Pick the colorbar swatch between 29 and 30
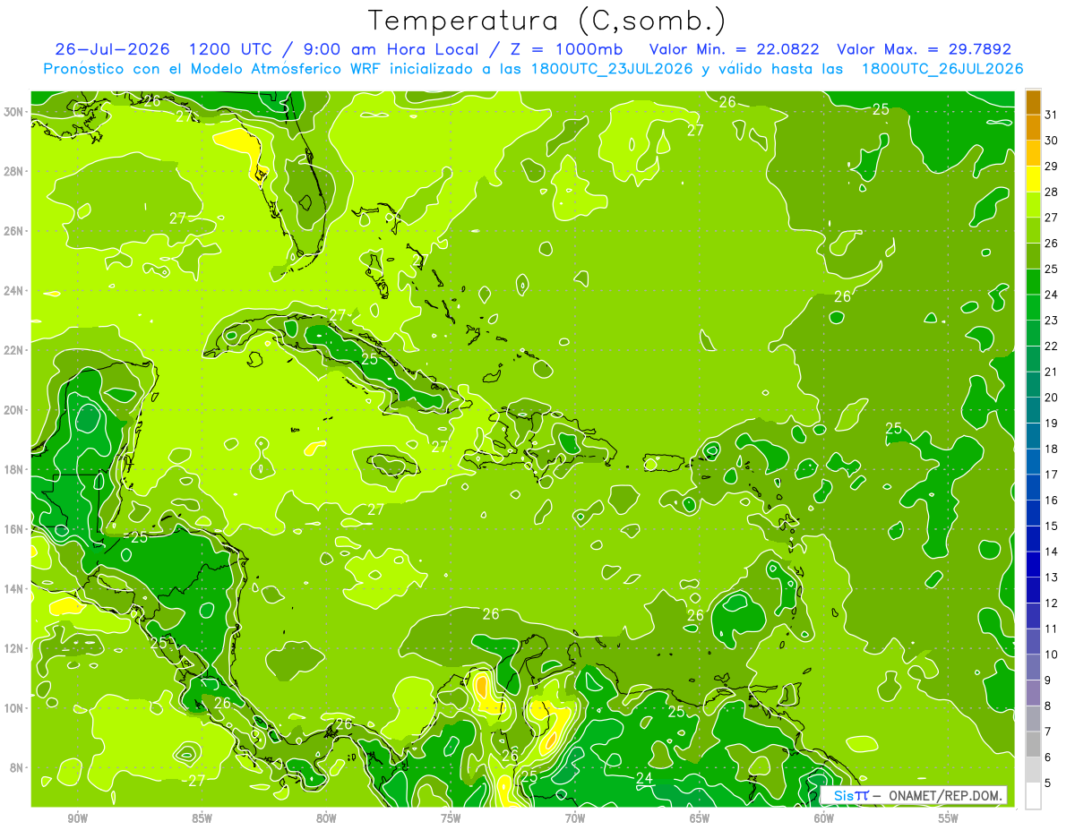 tap(1033, 153)
